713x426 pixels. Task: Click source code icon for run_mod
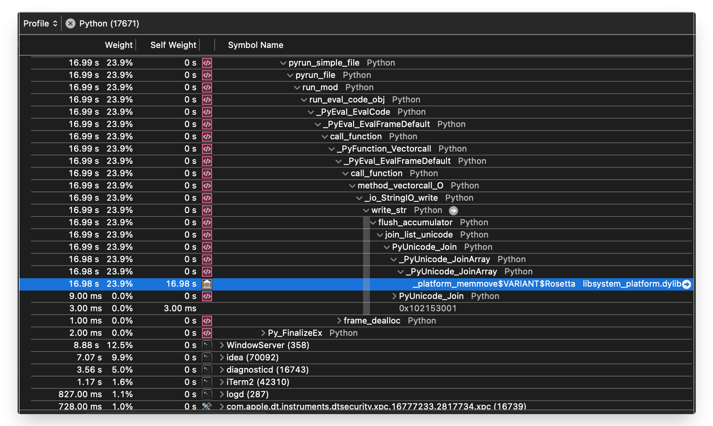click(x=207, y=88)
